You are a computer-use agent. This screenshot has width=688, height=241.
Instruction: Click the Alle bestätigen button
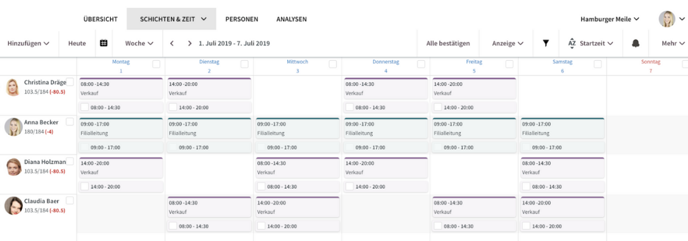point(448,43)
